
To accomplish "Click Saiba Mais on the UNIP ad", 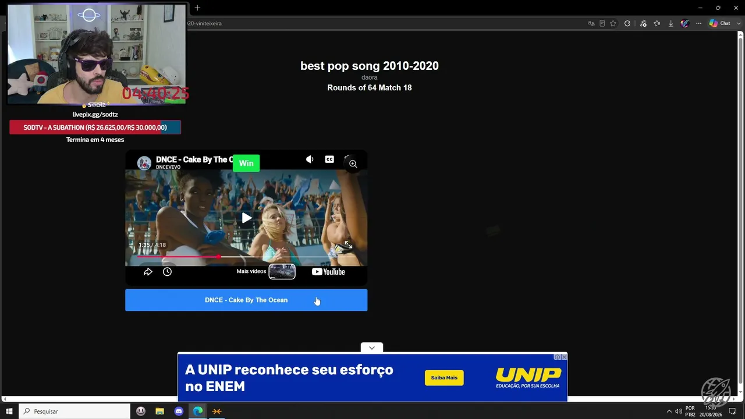I will tap(444, 378).
